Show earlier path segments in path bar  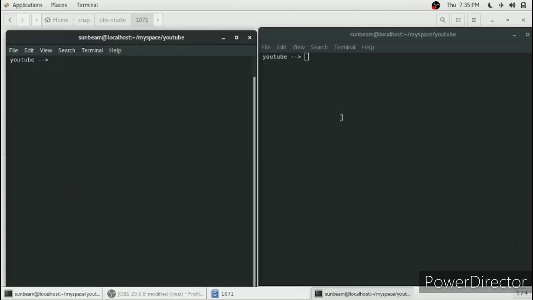(37, 20)
